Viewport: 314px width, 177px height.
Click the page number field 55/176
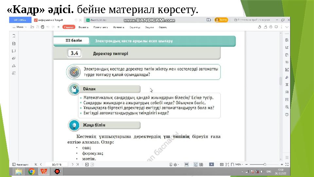tap(57, 164)
